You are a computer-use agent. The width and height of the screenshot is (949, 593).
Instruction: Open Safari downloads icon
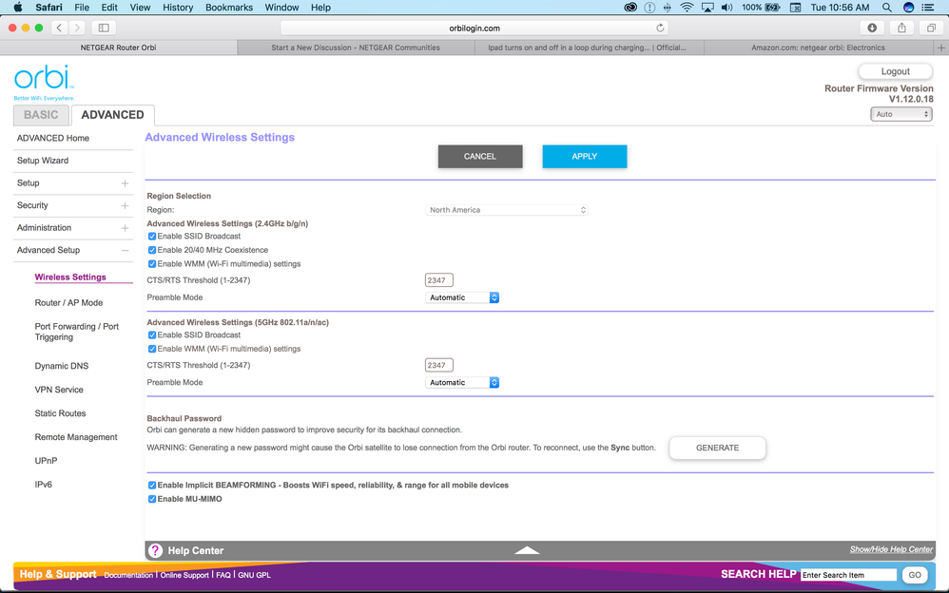click(x=872, y=28)
